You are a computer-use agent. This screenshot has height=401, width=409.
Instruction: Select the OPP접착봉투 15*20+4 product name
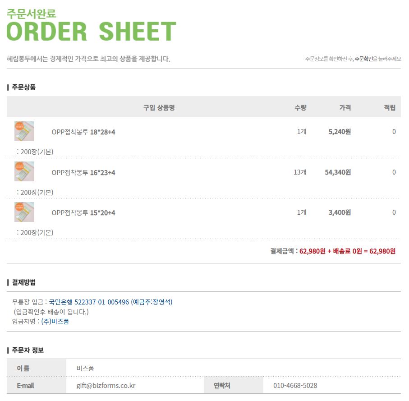pos(83,212)
